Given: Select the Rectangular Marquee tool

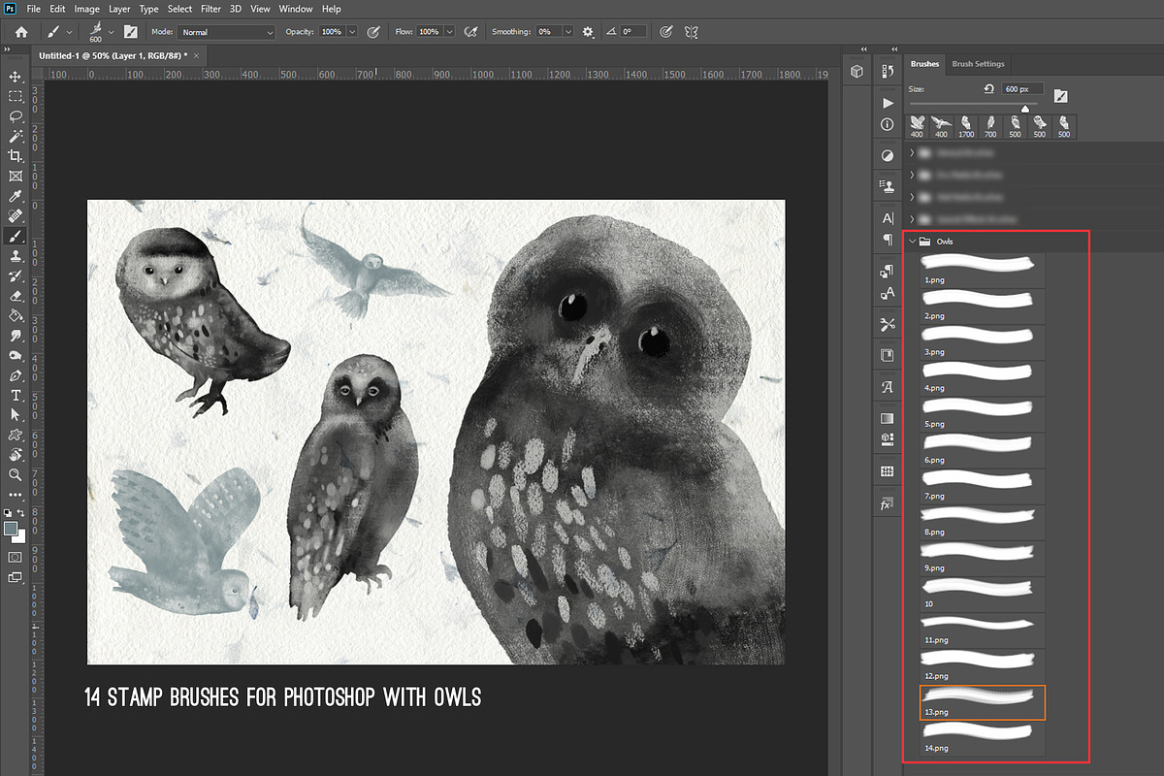Looking at the screenshot, I should point(16,96).
